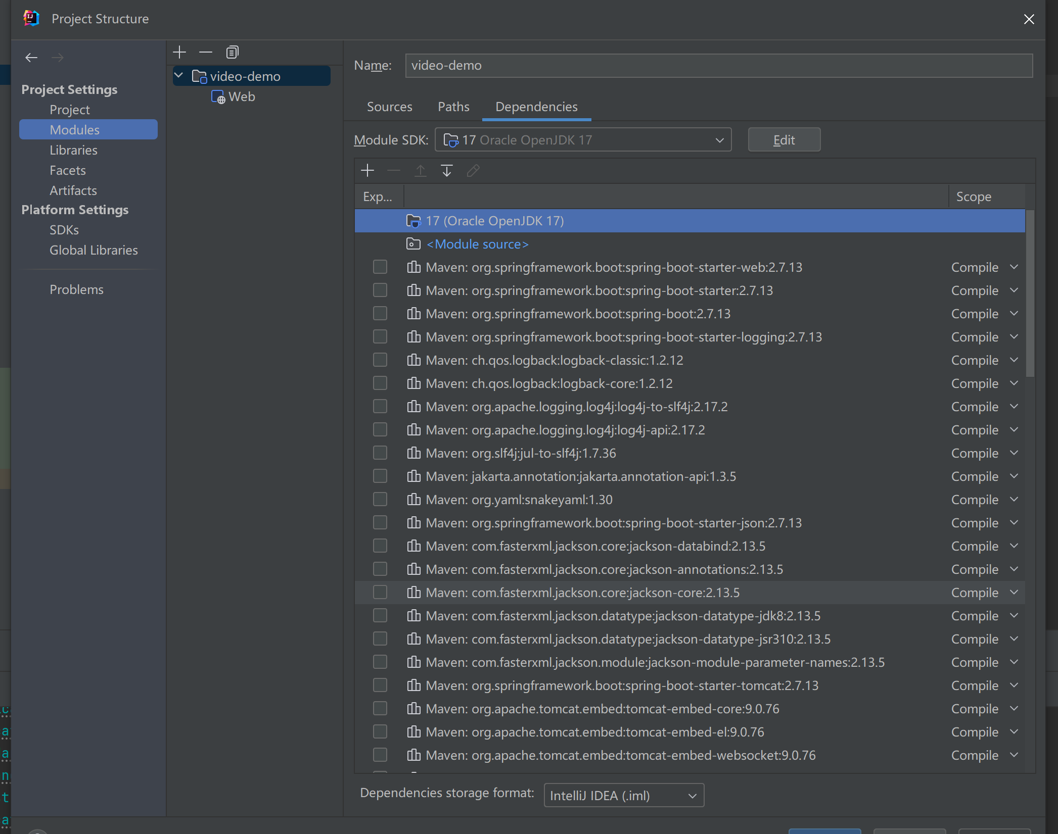Click the back navigation arrow
The width and height of the screenshot is (1058, 834).
tap(31, 58)
